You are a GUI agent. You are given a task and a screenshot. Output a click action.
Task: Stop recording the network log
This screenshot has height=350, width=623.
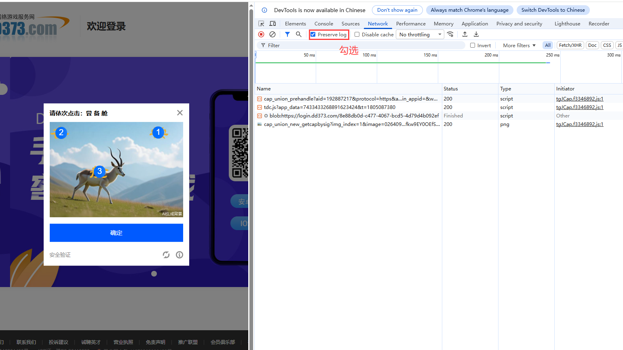[261, 34]
